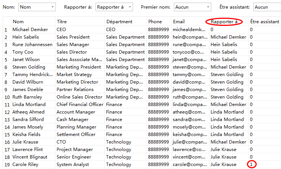Click the Être assistant dropdown field
The height and width of the screenshot is (169, 281).
(267, 7)
